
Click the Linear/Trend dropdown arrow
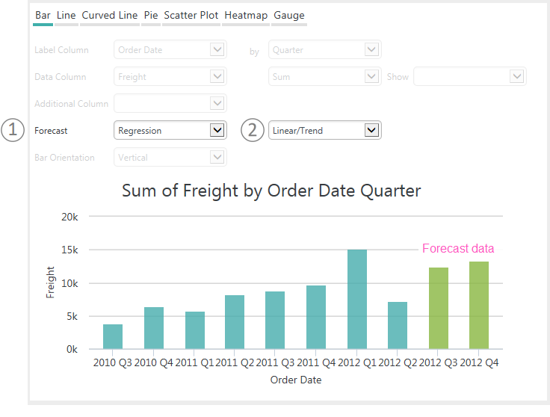pyautogui.click(x=372, y=130)
